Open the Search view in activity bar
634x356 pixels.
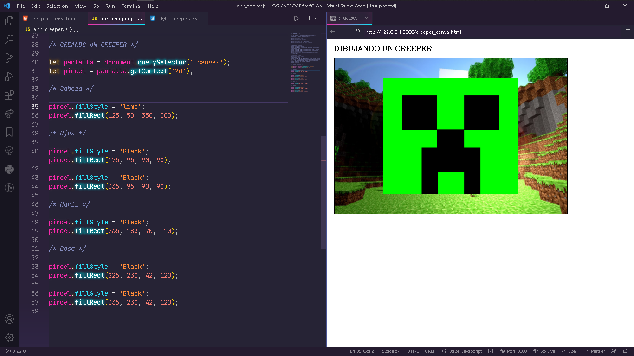[x=9, y=39]
